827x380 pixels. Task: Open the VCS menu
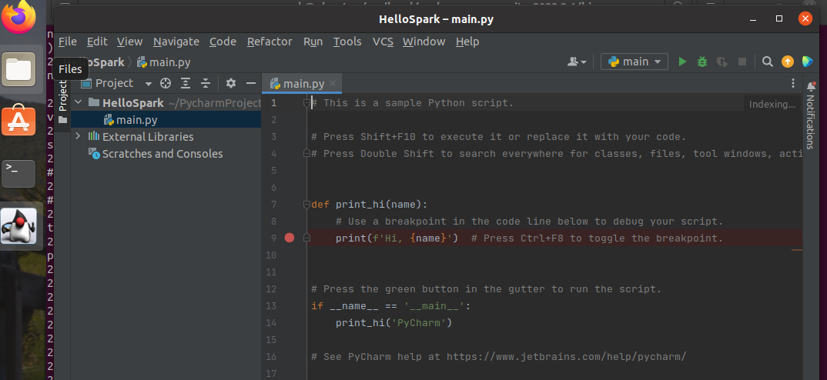pos(383,41)
